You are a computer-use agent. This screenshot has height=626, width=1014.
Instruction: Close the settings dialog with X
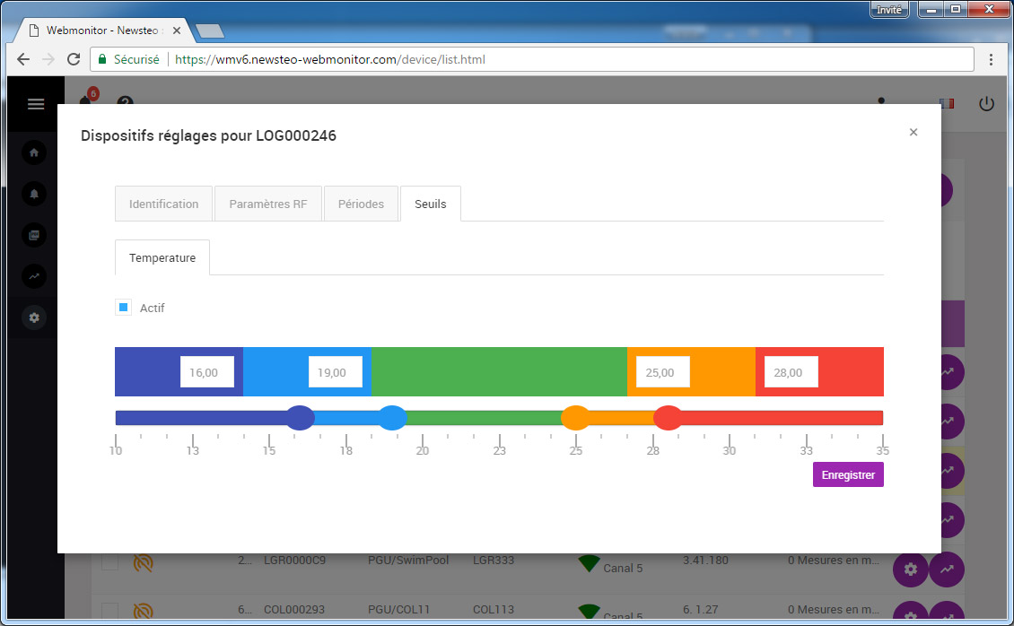[913, 133]
